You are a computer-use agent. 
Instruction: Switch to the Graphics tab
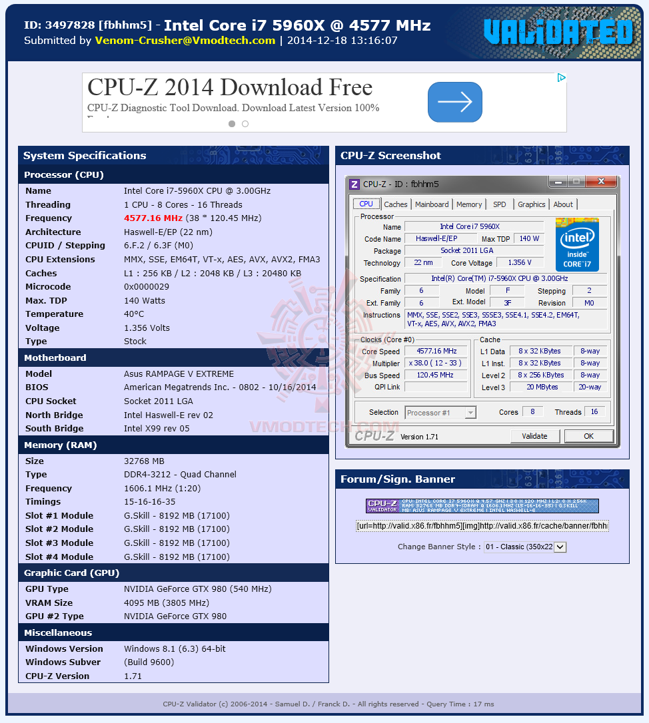click(531, 204)
